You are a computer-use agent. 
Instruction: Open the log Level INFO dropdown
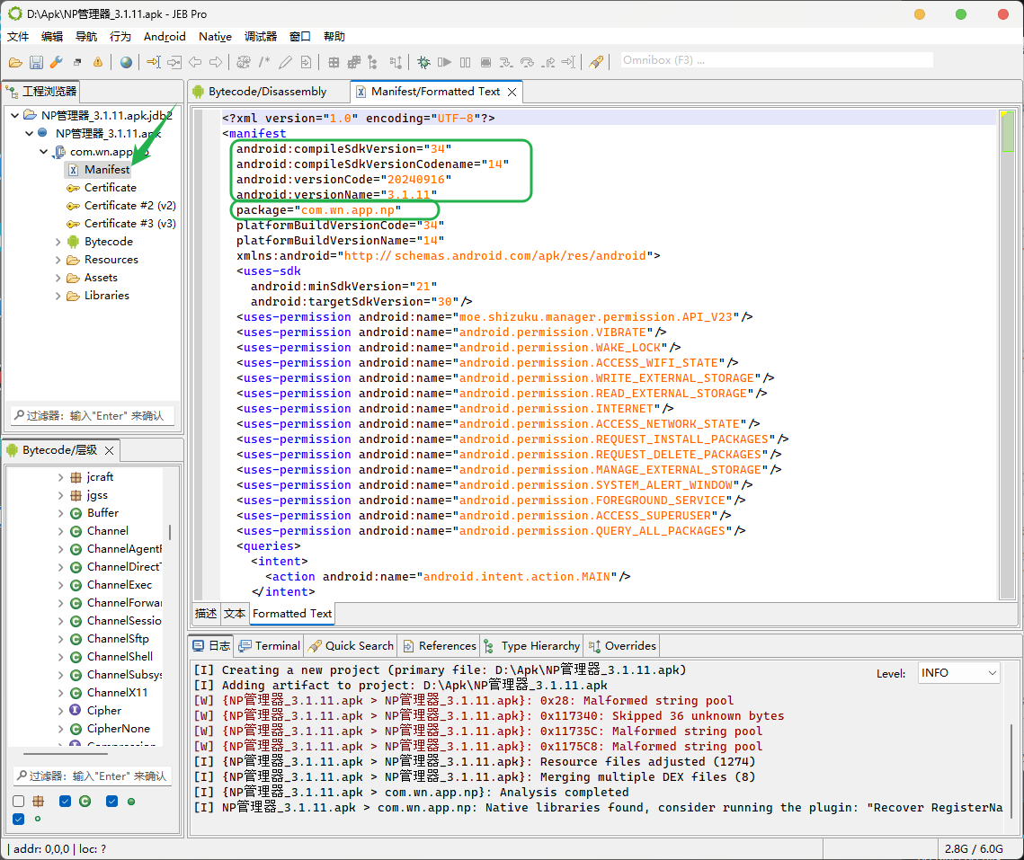[957, 673]
